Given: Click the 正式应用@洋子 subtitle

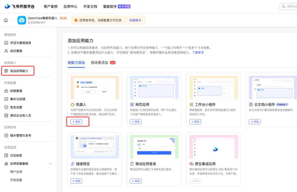Looking at the screenshot, I should (x=37, y=23).
